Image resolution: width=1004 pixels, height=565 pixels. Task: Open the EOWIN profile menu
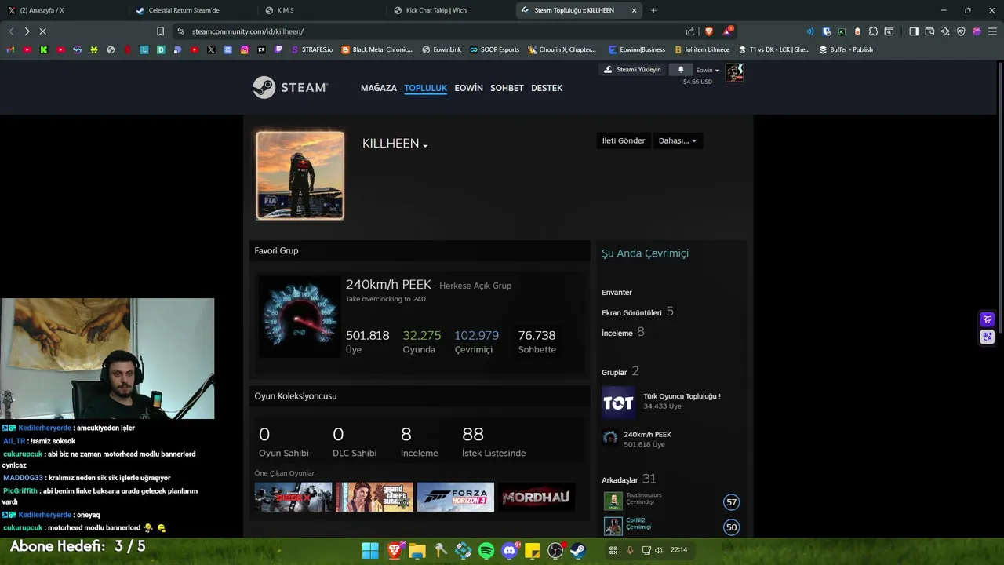click(468, 88)
